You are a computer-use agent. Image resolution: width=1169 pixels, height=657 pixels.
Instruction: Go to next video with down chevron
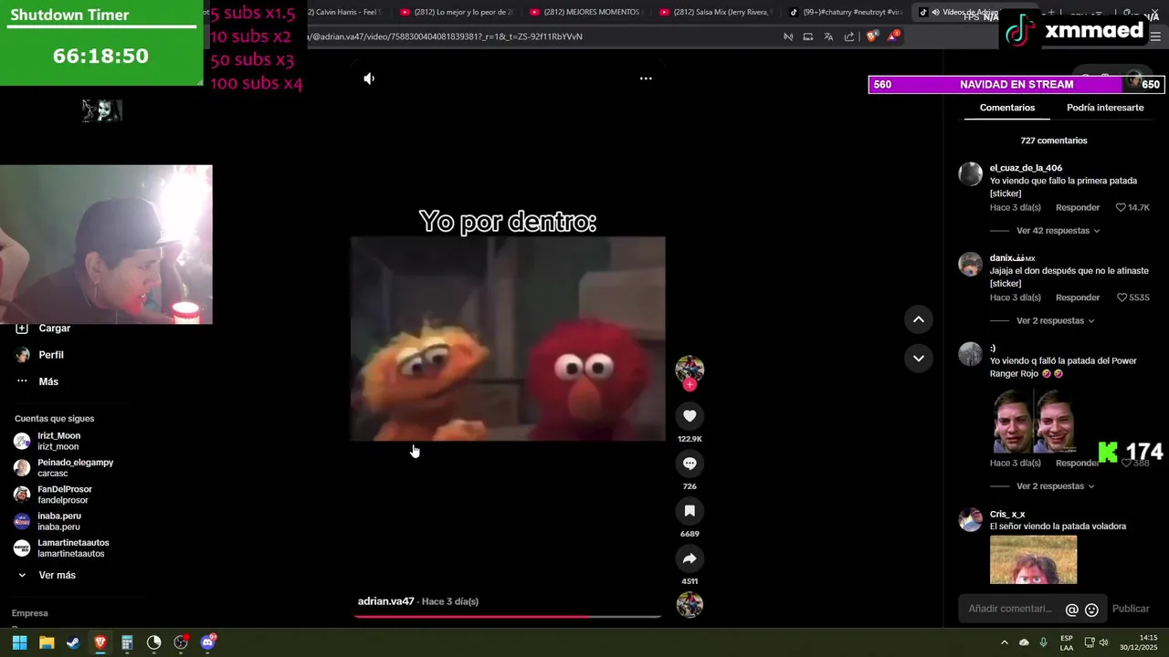pos(919,358)
